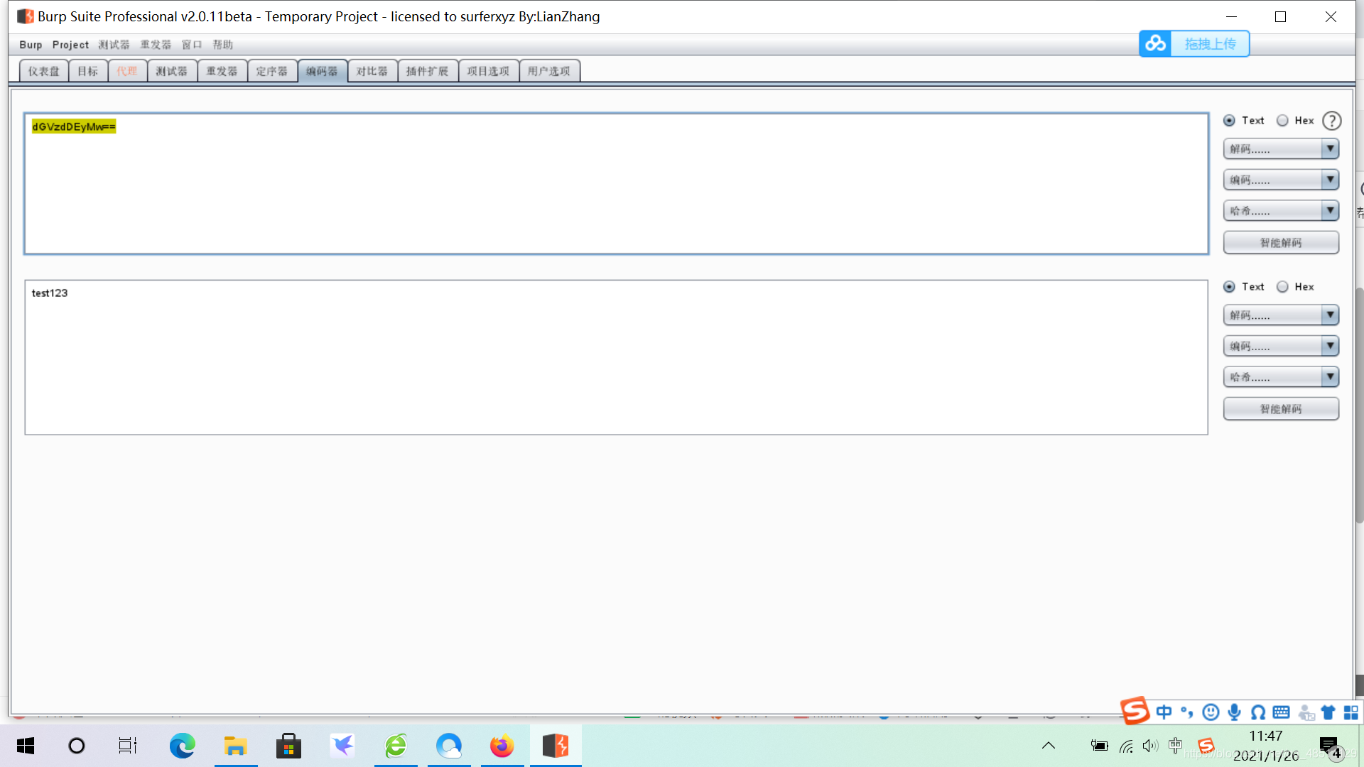This screenshot has height=767, width=1364.
Task: Click inside the dGVzdDEyMw== input box
Action: (x=616, y=183)
